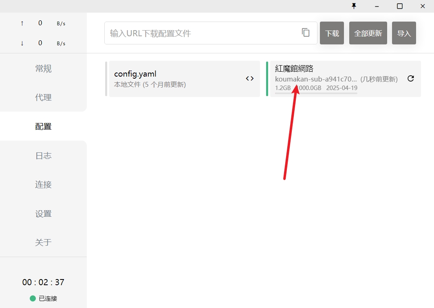Click the green 已连接 status dot
This screenshot has height=308, width=434.
coord(33,298)
